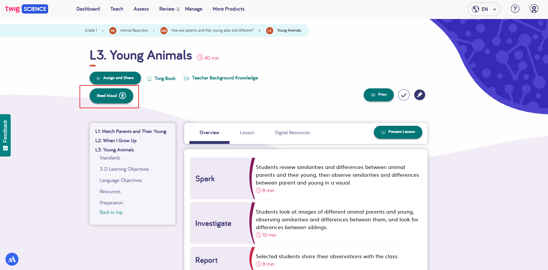Open the Teacher Background Knowledge link
Image resolution: width=548 pixels, height=270 pixels.
pyautogui.click(x=225, y=78)
